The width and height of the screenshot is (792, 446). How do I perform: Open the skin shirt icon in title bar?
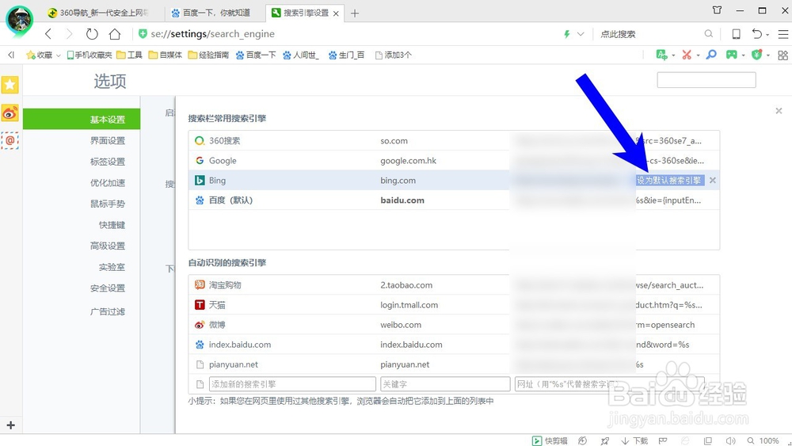tap(717, 10)
